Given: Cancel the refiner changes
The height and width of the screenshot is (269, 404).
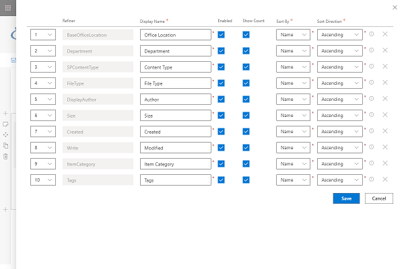Looking at the screenshot, I should pos(379,198).
